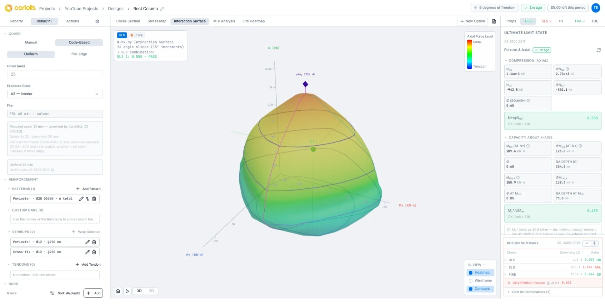
Task: Collapse the CAPACITY ABOUT X-AXIS section
Action: pos(506,138)
